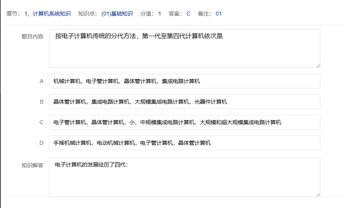Click the answer value C in header
Image resolution: width=349 pixels, height=208 pixels.
(x=188, y=14)
